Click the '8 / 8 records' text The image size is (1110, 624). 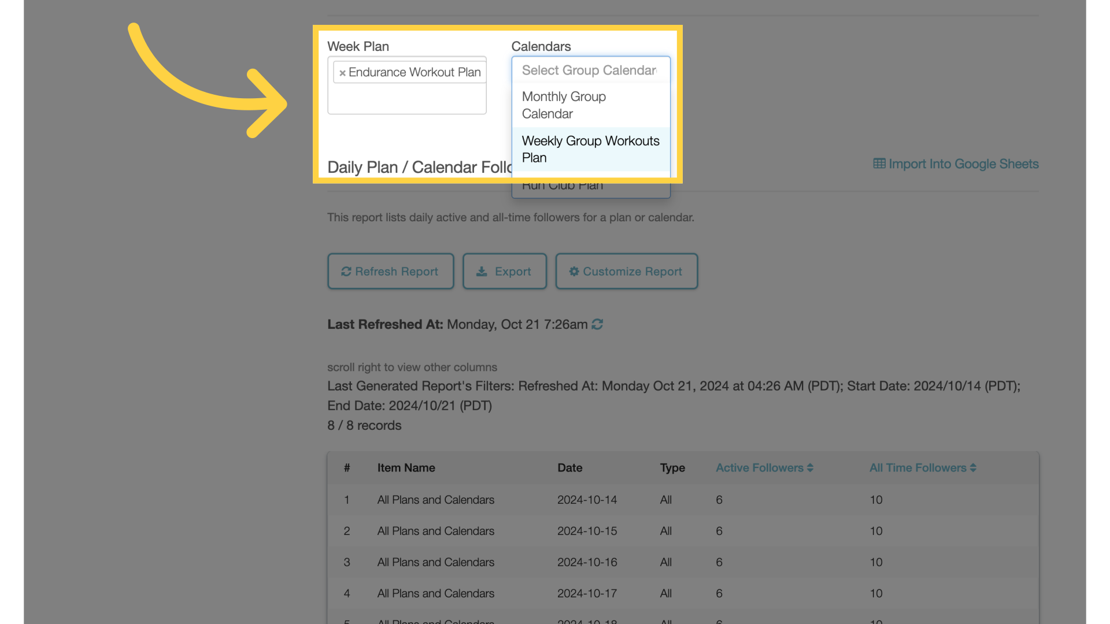pyautogui.click(x=364, y=426)
